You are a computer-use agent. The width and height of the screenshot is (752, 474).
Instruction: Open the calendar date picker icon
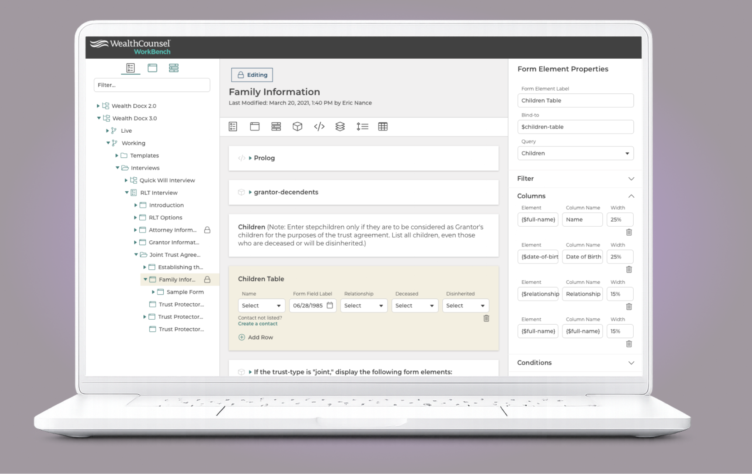[x=330, y=305]
